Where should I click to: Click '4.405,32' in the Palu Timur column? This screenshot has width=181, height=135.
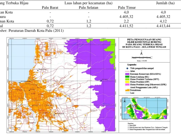126,17
